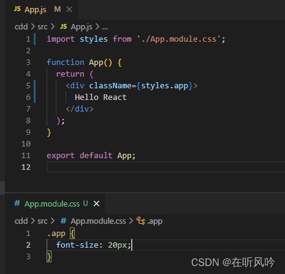Screen dimensions: 285x274
Task: Click the CSS hash icon on App.module.css tab
Action: tap(17, 204)
